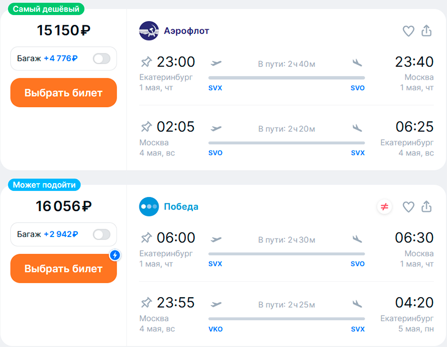Screen dimensions: 447x347
Task: Pin the 06:00 Pobeda departure flight
Action: click(x=147, y=238)
